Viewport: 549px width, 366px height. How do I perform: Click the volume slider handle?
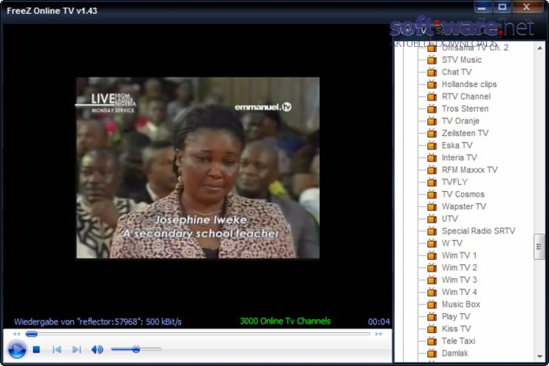click(x=136, y=349)
